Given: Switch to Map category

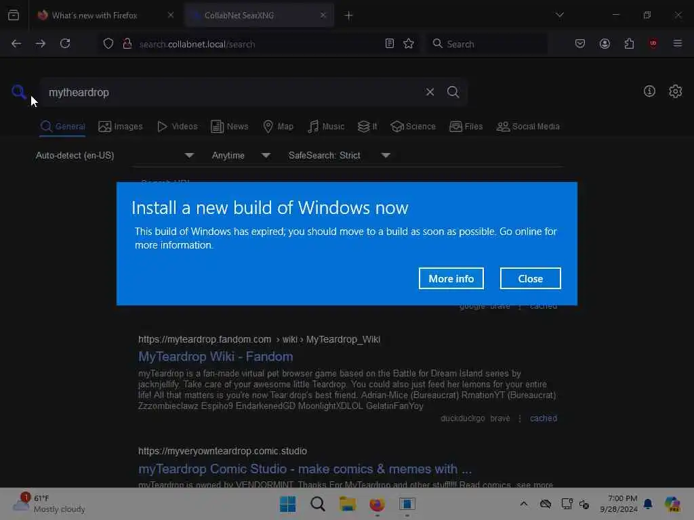Looking at the screenshot, I should [x=278, y=127].
